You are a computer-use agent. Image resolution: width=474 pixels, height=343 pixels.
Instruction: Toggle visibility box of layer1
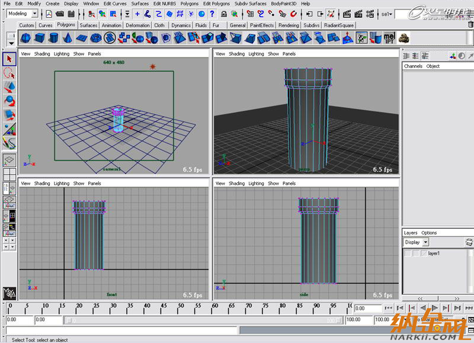point(408,254)
